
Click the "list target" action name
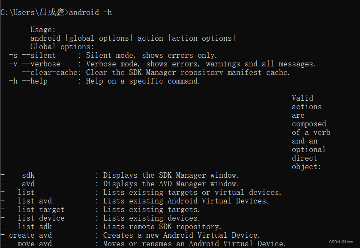coord(41,209)
